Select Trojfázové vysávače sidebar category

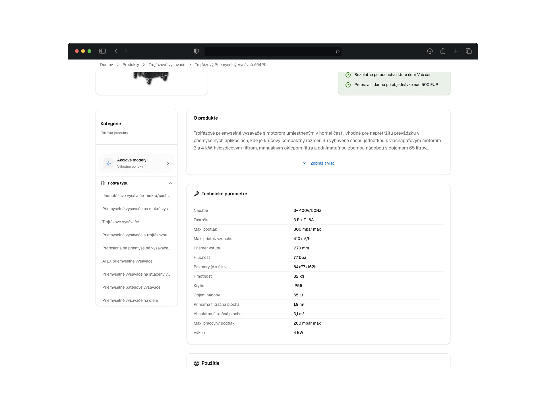(121, 222)
